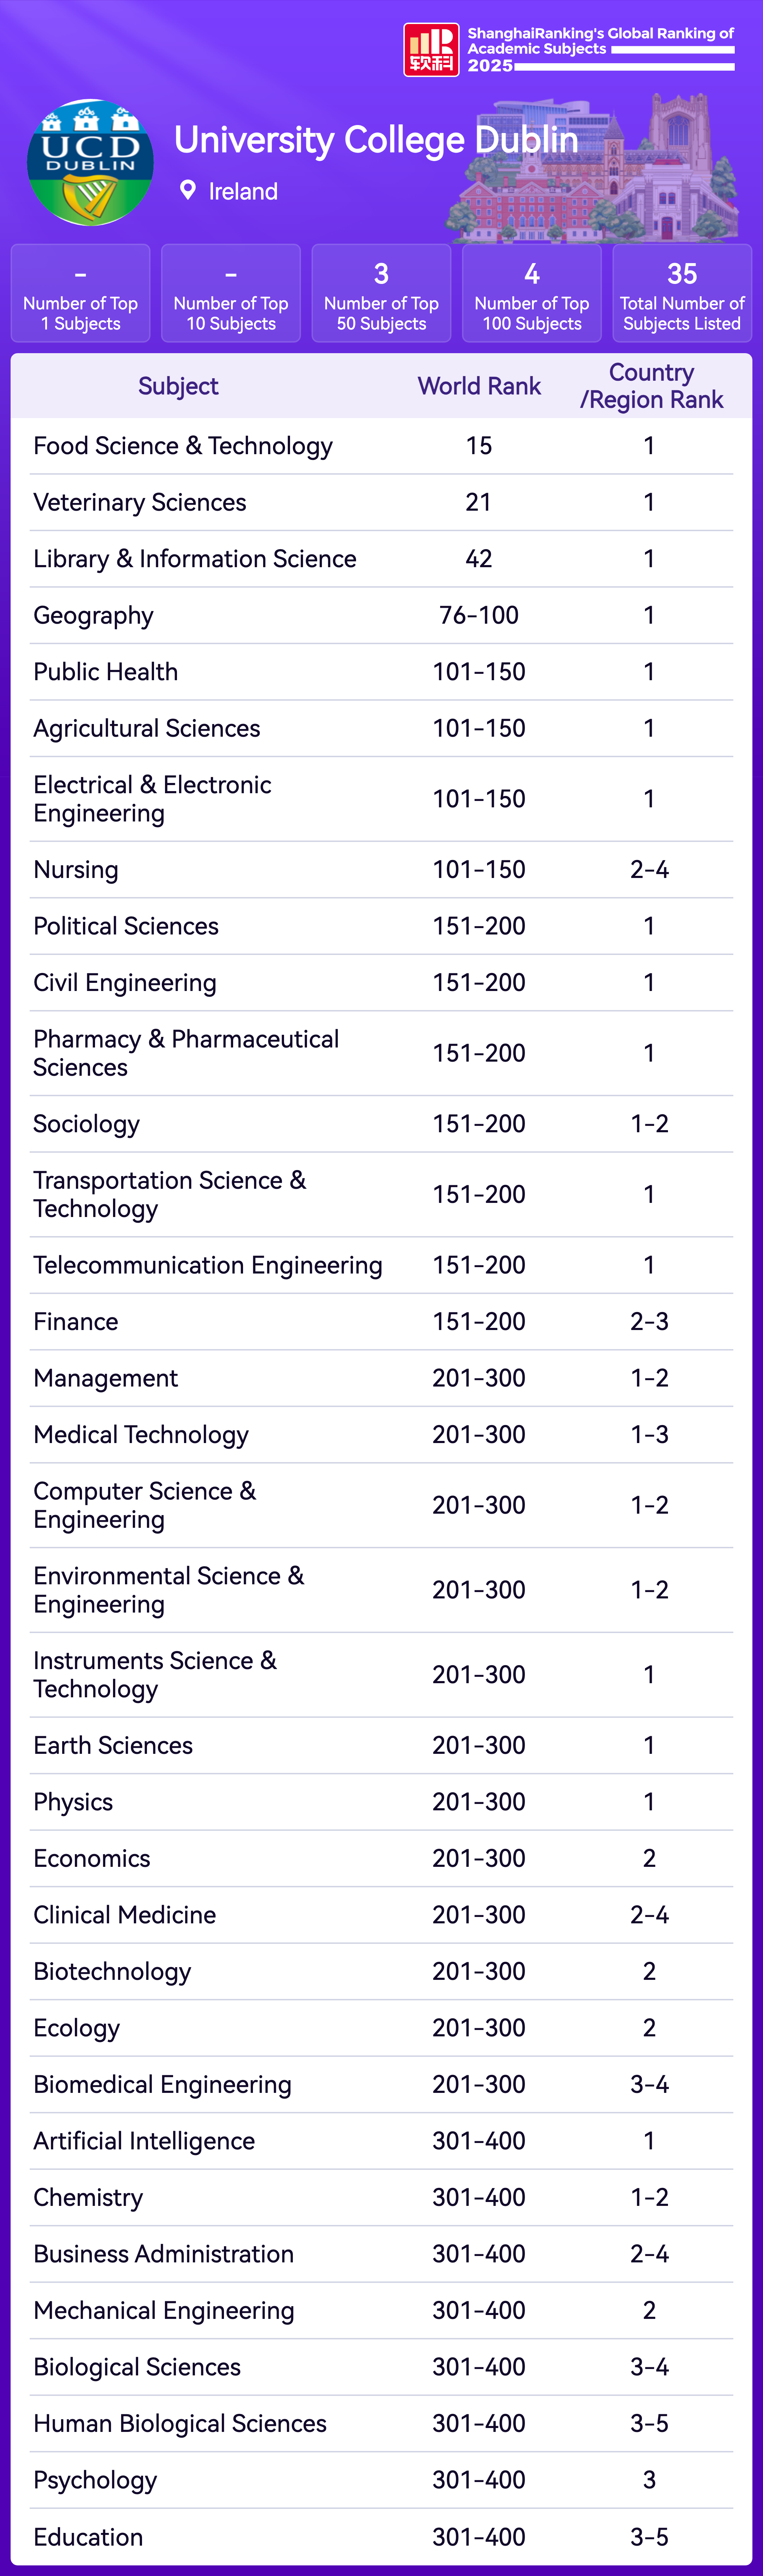The width and height of the screenshot is (763, 2576).
Task: Click Library & Information Science subject
Action: [x=195, y=559]
